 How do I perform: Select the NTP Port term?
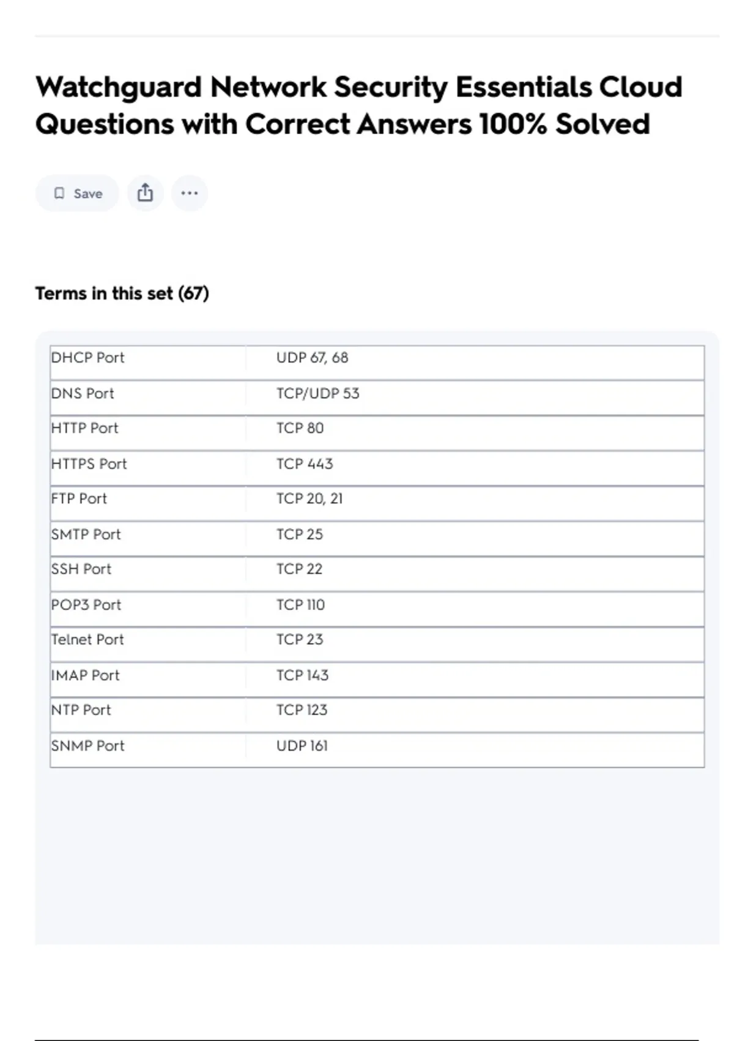[x=81, y=710]
